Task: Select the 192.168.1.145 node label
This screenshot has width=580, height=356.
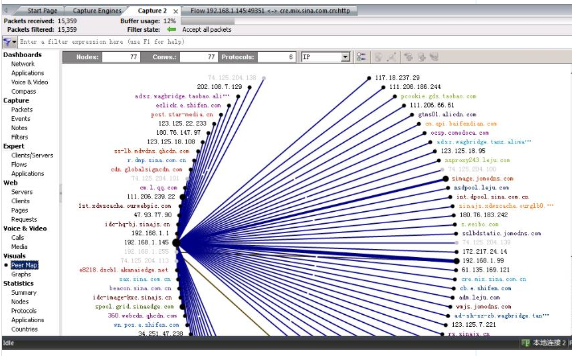Action: tap(146, 242)
